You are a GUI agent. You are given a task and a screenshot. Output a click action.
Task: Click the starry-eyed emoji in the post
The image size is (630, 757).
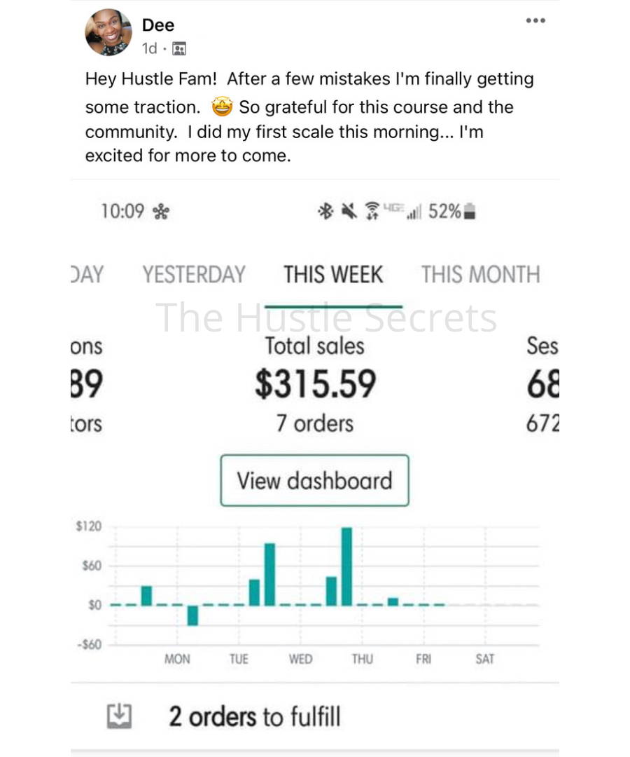pyautogui.click(x=222, y=107)
